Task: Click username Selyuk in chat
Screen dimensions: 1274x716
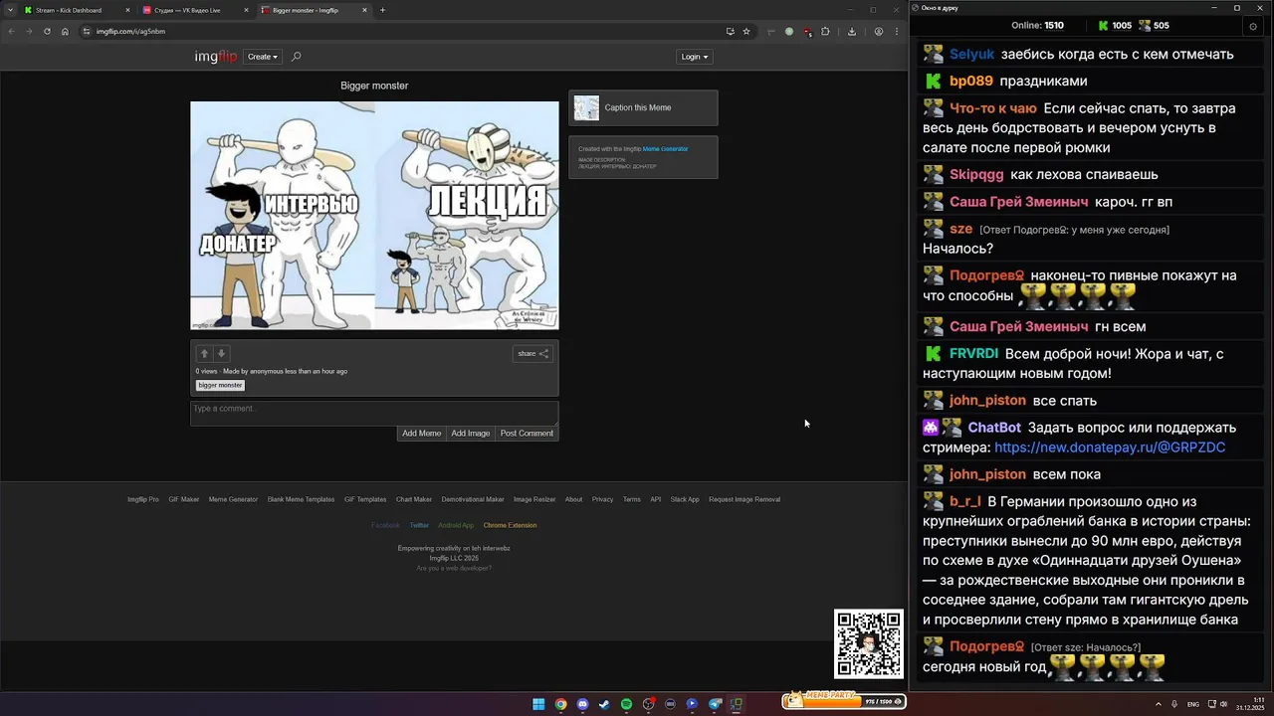Action: (971, 55)
